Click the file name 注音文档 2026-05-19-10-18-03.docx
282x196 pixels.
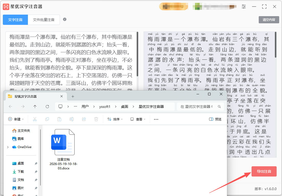[x=63, y=164]
